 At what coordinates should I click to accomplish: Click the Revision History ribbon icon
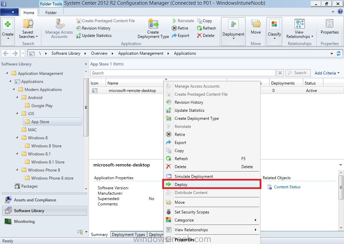[x=79, y=28]
